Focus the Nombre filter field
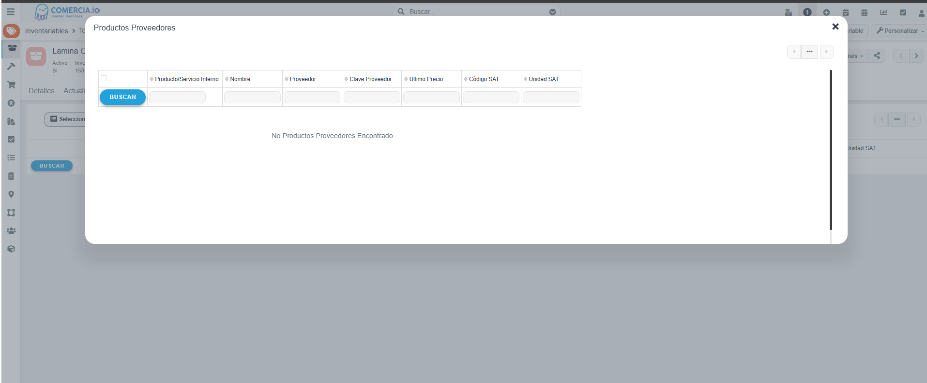Screen dimensions: 927x383 point(252,98)
